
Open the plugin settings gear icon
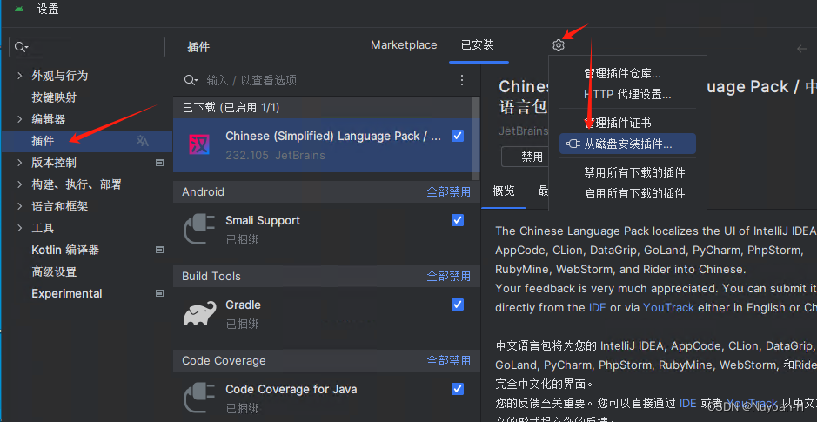tap(559, 45)
